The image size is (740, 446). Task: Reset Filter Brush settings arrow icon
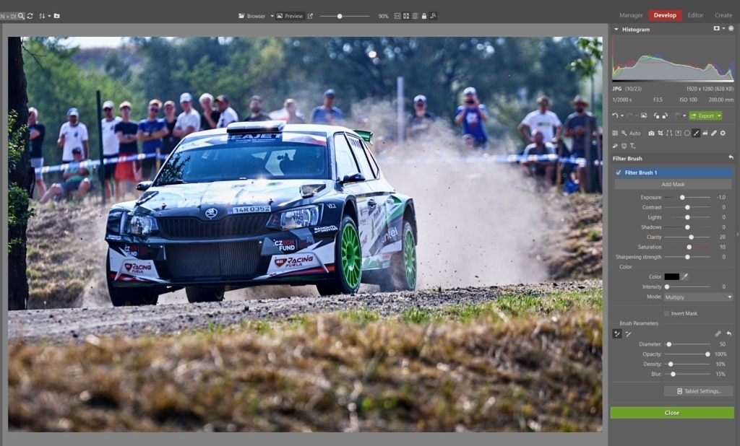click(x=731, y=158)
